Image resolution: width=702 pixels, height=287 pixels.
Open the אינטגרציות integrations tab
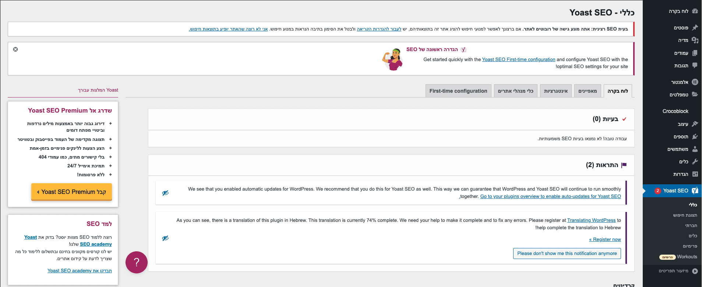click(x=556, y=91)
